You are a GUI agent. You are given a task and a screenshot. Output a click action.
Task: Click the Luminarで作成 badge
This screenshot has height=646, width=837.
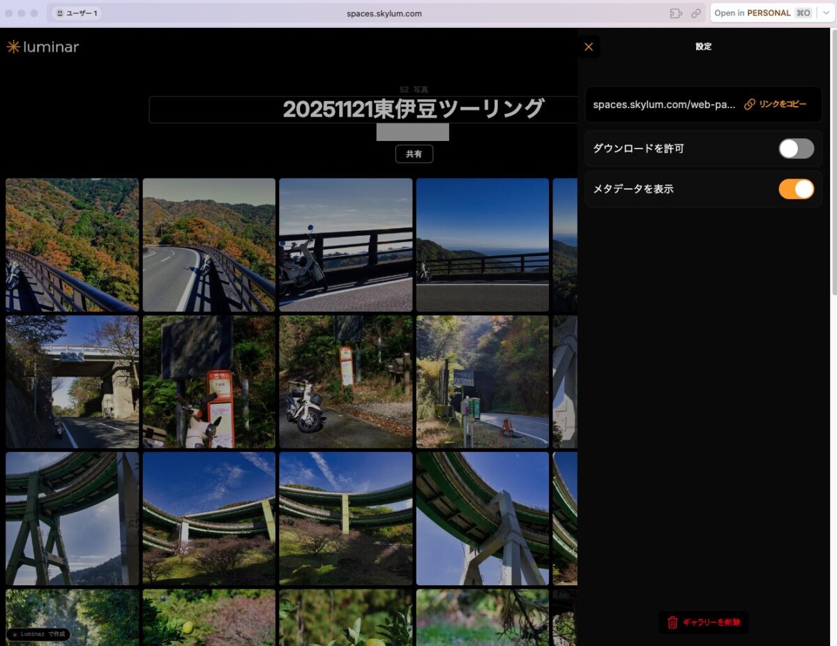pyautogui.click(x=36, y=634)
